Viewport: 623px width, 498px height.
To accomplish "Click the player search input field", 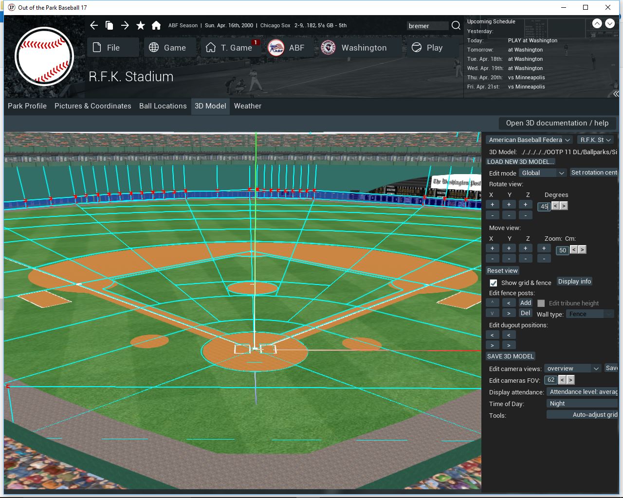I will (427, 26).
